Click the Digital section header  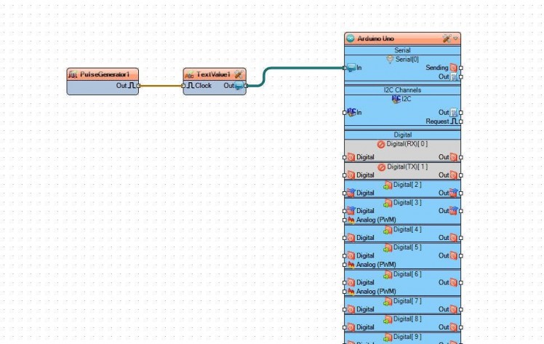402,135
